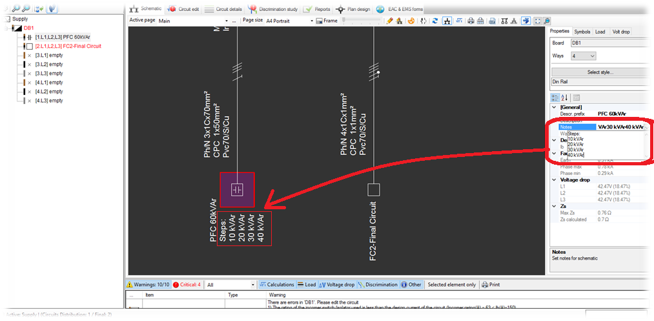Switch to the Load tab
Screen dimensions: 654x321
pos(600,32)
